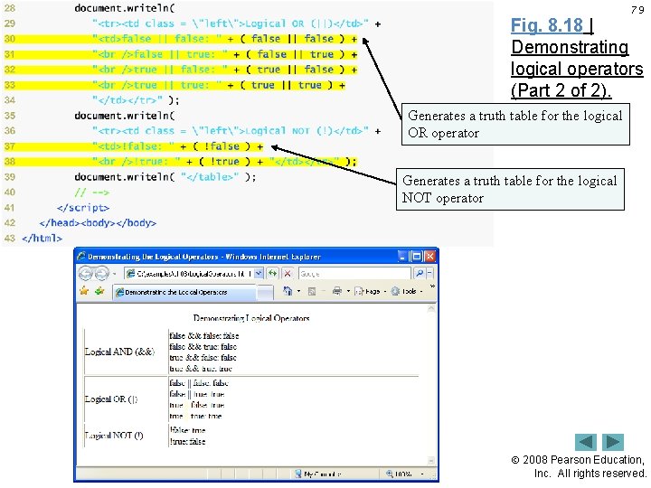Click the closing </script> tag on line 41
Image resolution: width=651 pixels, height=488 pixels.
pyautogui.click(x=83, y=208)
